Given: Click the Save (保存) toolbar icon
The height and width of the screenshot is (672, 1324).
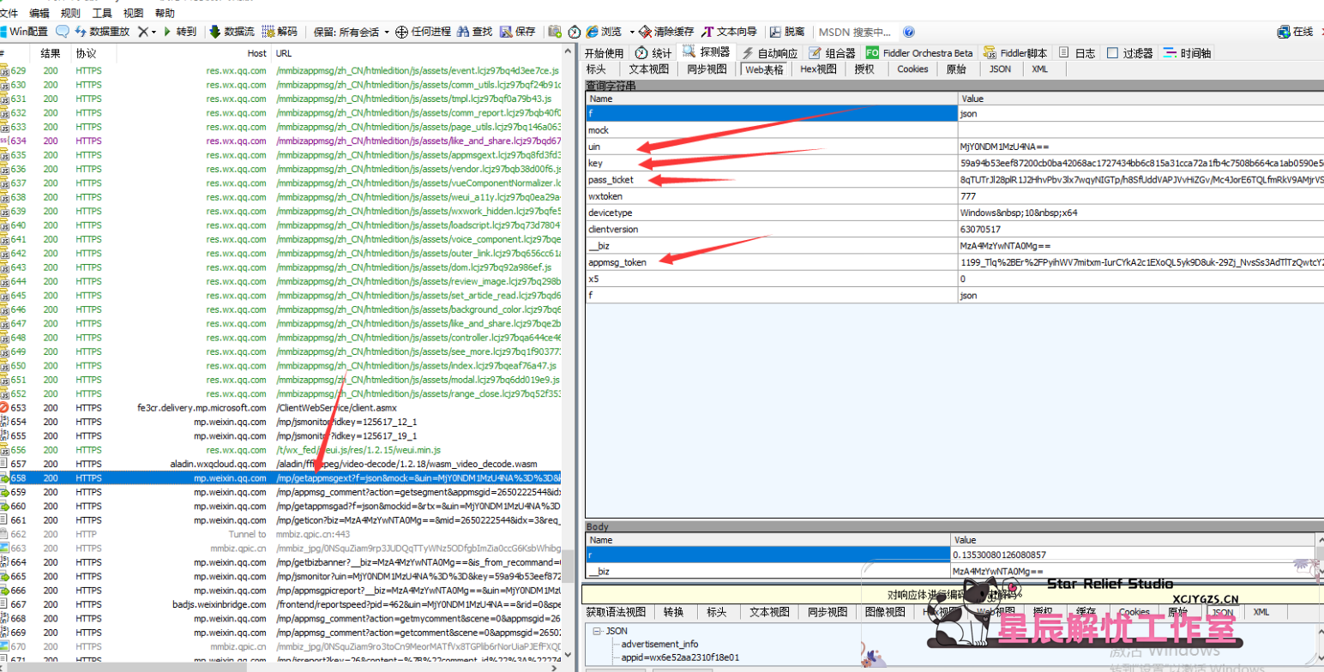Looking at the screenshot, I should (507, 32).
